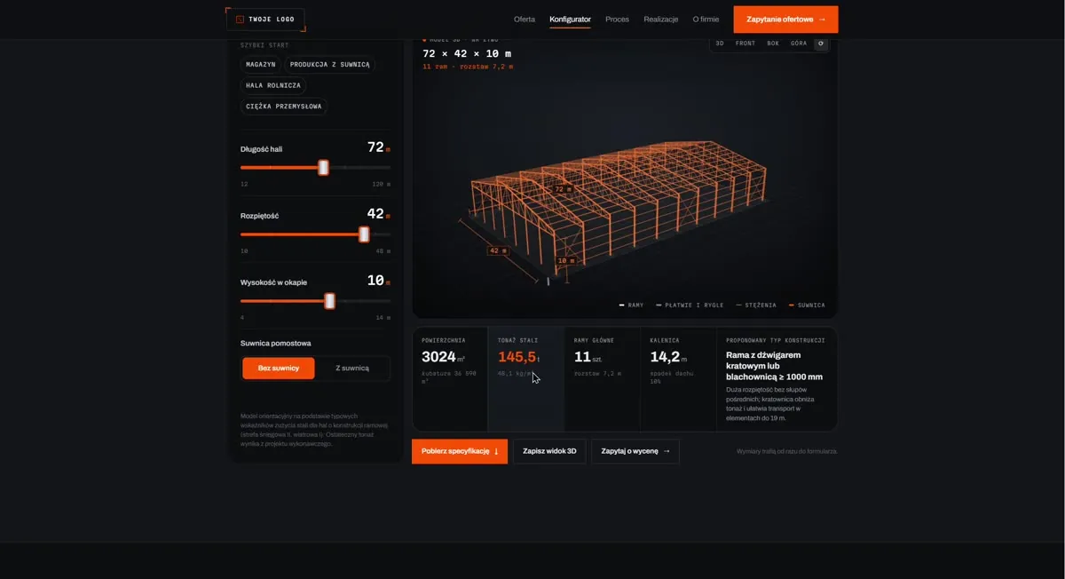Select the Magazyn quick-start preset
The image size is (1065, 579).
click(x=261, y=65)
